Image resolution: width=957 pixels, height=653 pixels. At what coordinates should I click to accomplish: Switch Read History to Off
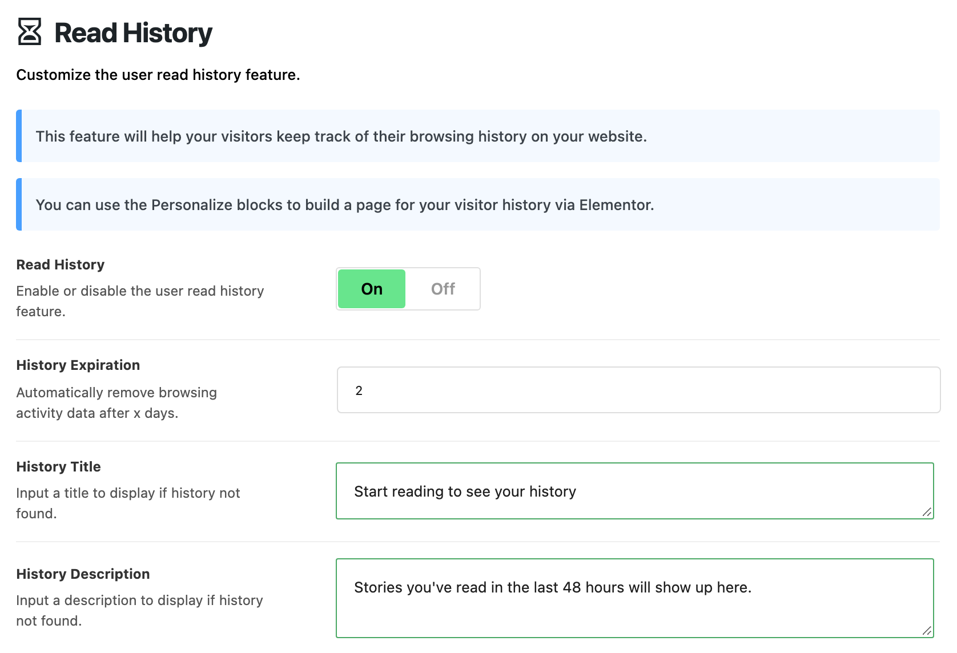(x=443, y=289)
